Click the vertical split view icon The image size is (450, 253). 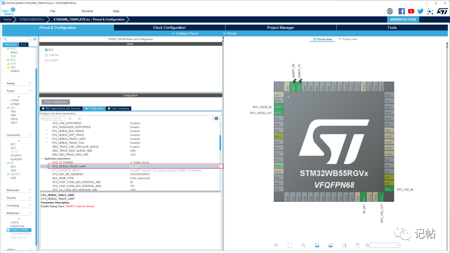344,245
